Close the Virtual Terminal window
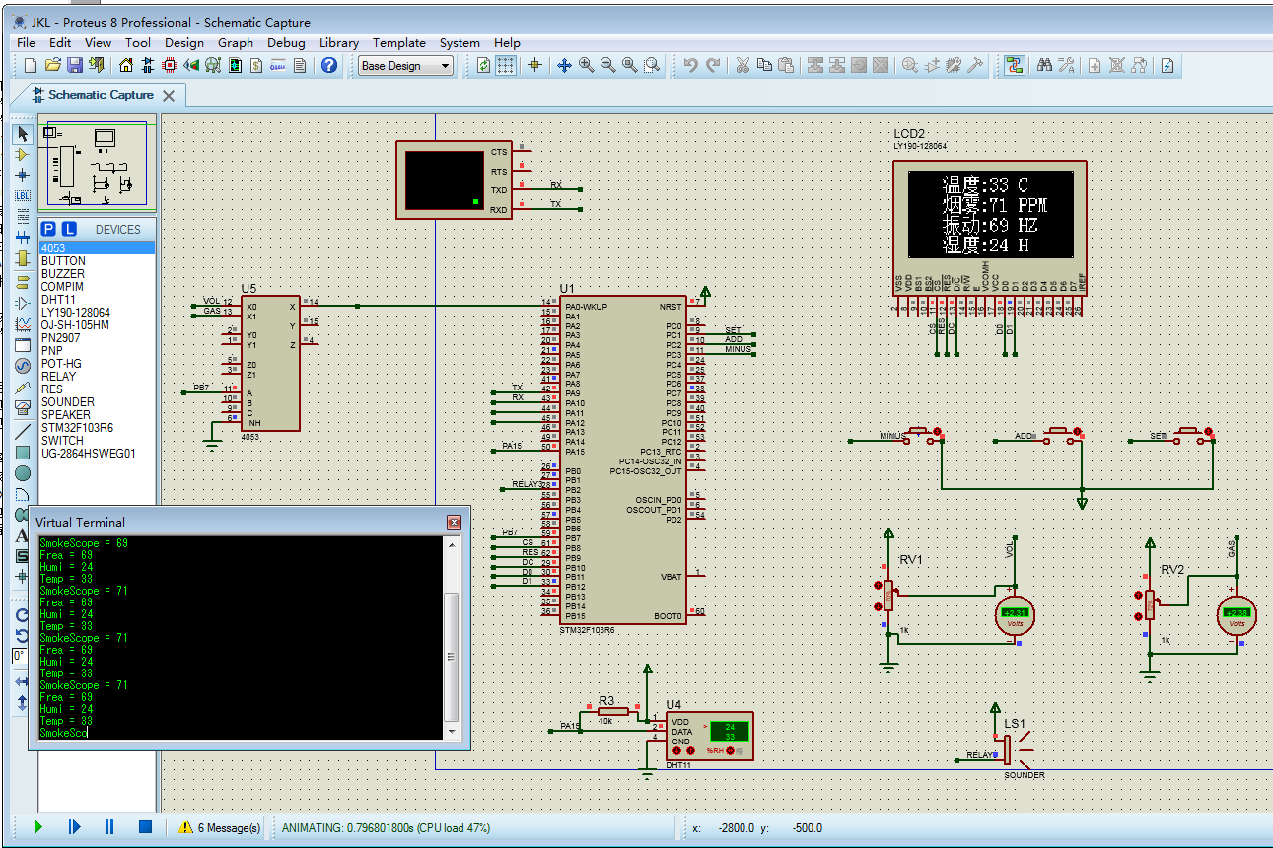This screenshot has height=848, width=1273. click(454, 522)
